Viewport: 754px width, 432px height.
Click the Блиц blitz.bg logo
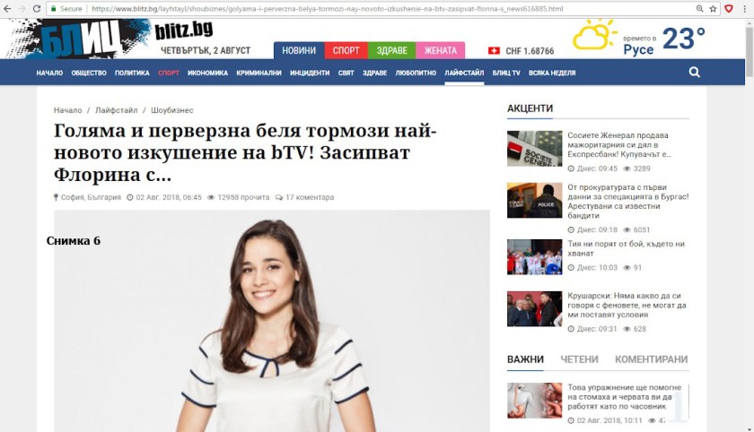(x=111, y=39)
